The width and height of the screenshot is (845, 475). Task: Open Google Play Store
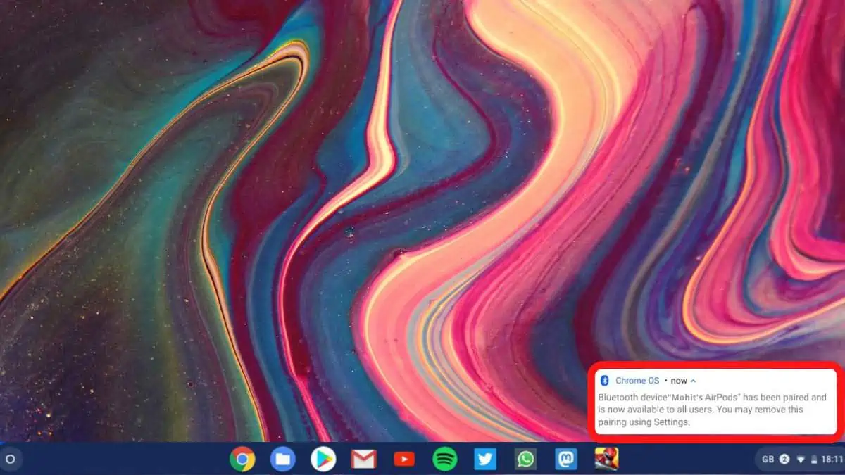(323, 460)
